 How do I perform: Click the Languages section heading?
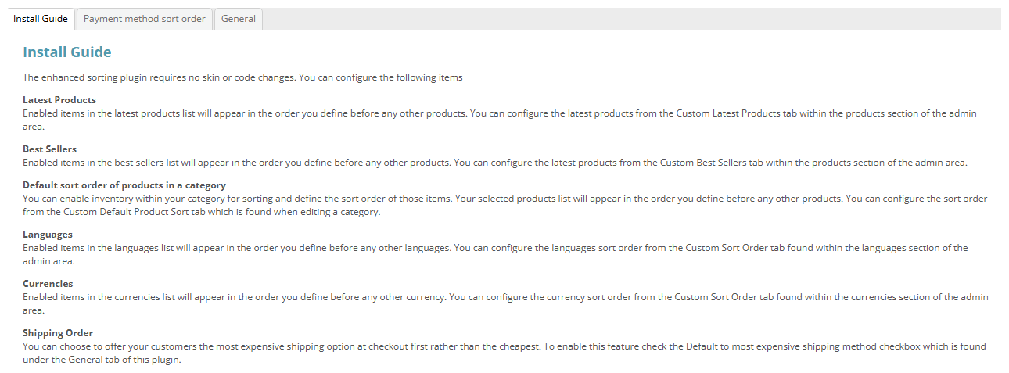(48, 235)
